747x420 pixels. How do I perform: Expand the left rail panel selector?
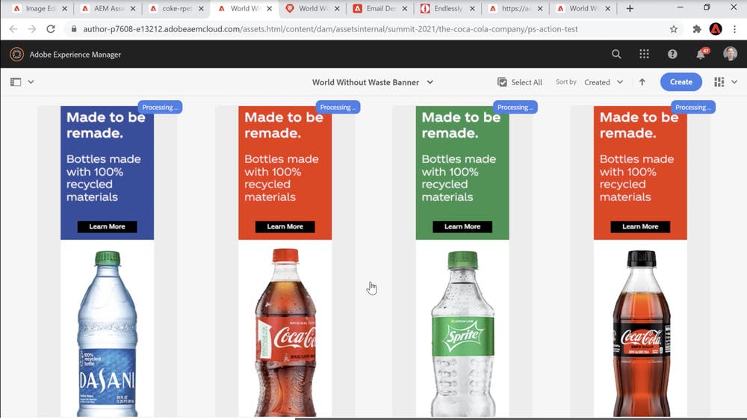pos(22,82)
